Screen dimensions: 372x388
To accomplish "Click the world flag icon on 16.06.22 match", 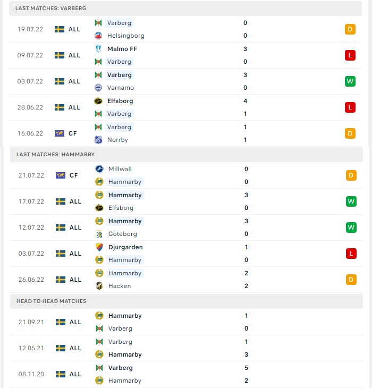I will point(60,133).
